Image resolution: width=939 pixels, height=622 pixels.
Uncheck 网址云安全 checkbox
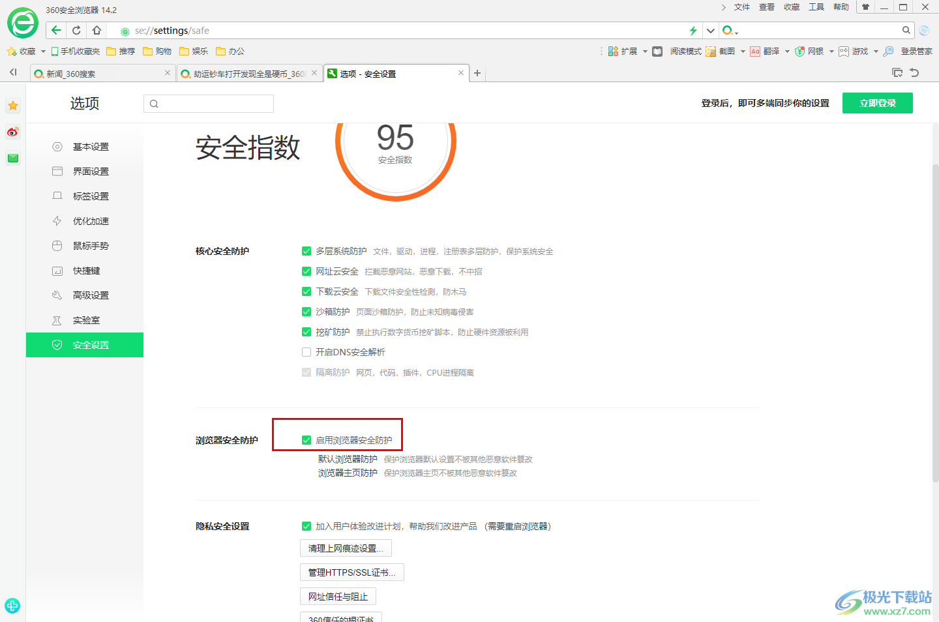[306, 271]
